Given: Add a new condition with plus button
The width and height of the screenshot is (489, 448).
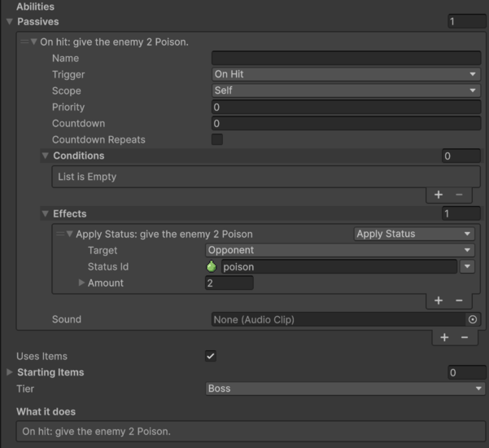Looking at the screenshot, I should pos(439,195).
